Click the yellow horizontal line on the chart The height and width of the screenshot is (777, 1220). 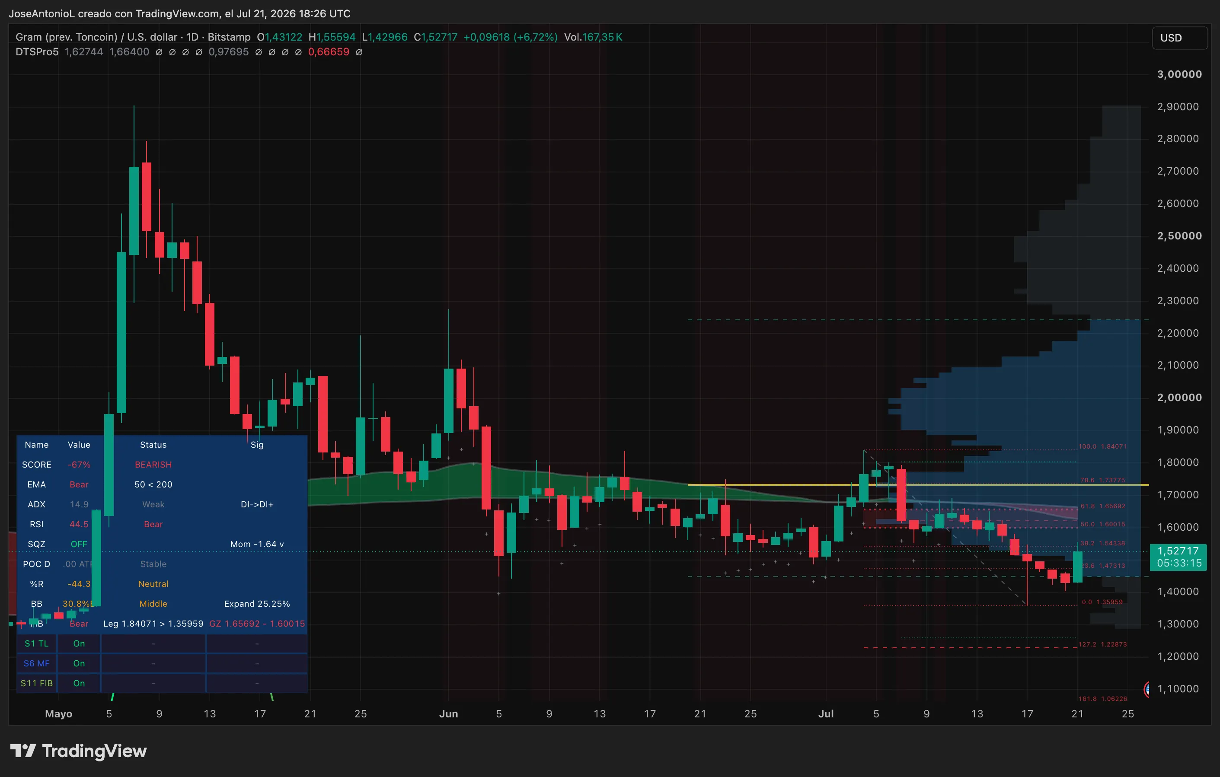[x=917, y=485]
